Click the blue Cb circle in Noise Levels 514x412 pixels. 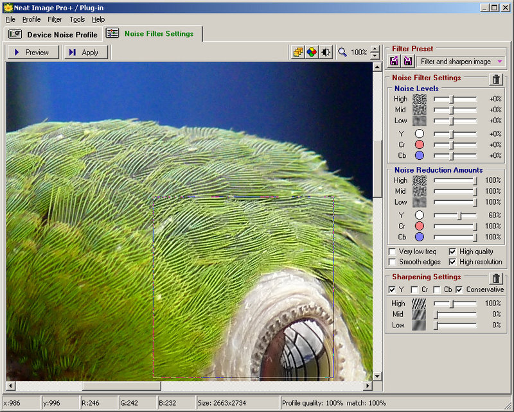tap(420, 155)
